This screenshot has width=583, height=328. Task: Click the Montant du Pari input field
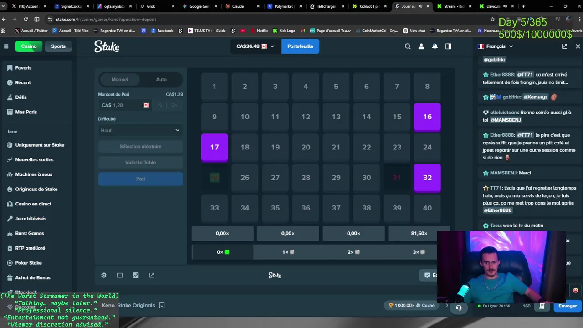click(124, 105)
